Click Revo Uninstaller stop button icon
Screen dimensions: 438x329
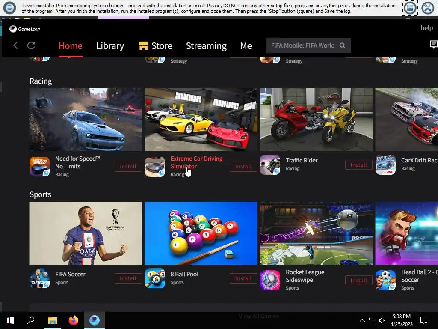coord(410,8)
